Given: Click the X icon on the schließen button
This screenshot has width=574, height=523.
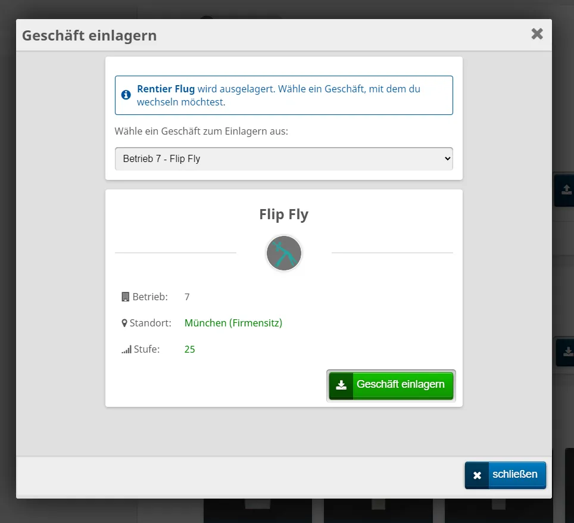Looking at the screenshot, I should [x=477, y=475].
